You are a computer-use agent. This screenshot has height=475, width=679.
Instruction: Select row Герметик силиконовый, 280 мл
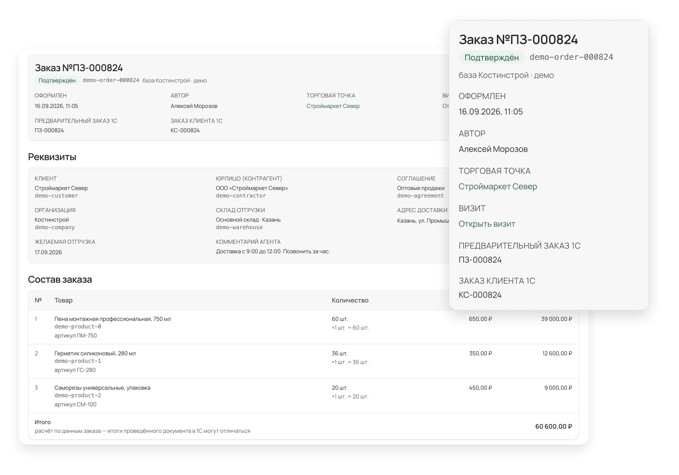coord(303,362)
